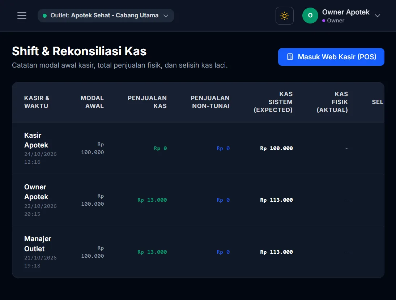Click Rp 13.000 cash sales in Owner Apotek row
The image size is (396, 300).
[152, 200]
